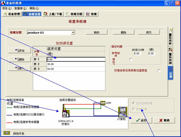Expand the 校准过程 produce-01 dropdown
181x137 pixels.
click(x=73, y=33)
